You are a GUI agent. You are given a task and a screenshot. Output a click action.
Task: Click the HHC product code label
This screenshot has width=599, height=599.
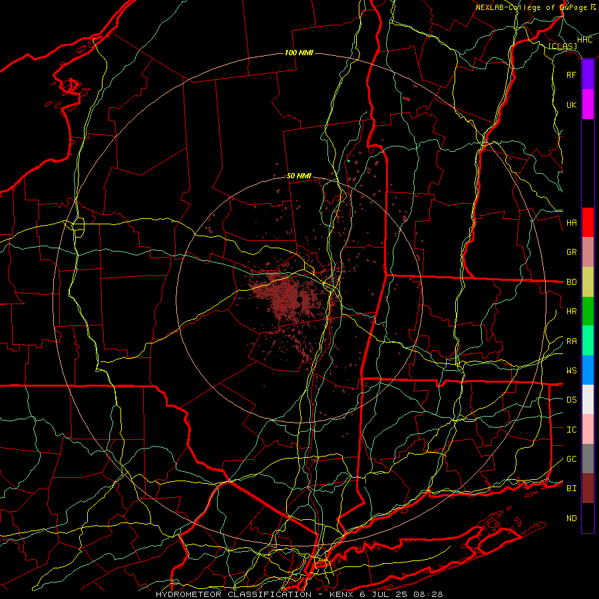point(584,40)
